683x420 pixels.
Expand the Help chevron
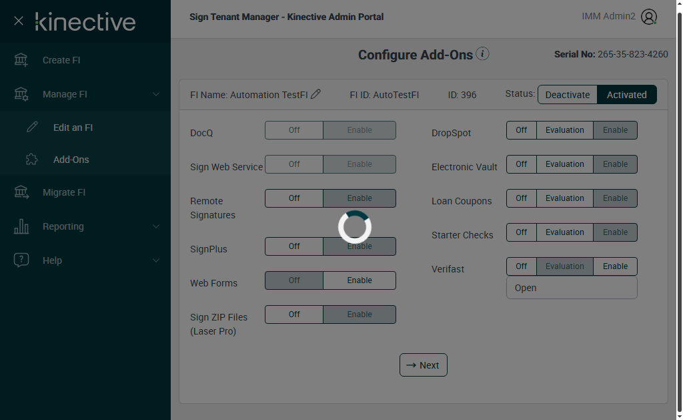pyautogui.click(x=155, y=260)
